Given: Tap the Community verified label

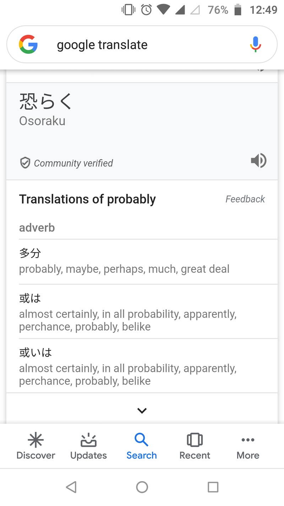Looking at the screenshot, I should pos(73,163).
